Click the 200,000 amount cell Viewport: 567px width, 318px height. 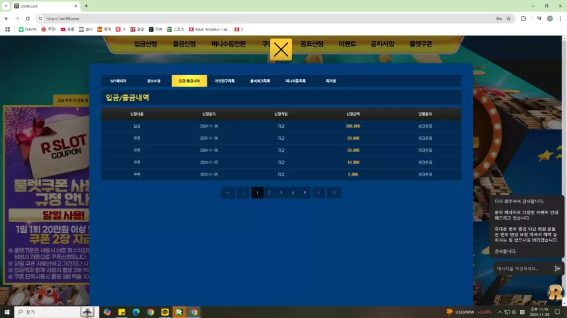[x=353, y=126]
